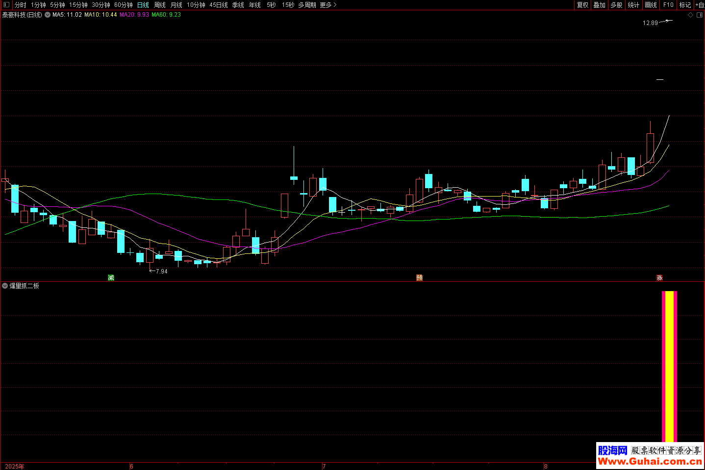Switch to the 分时 time-sharing tab
Viewport: 705px width, 470px height.
pyautogui.click(x=21, y=5)
